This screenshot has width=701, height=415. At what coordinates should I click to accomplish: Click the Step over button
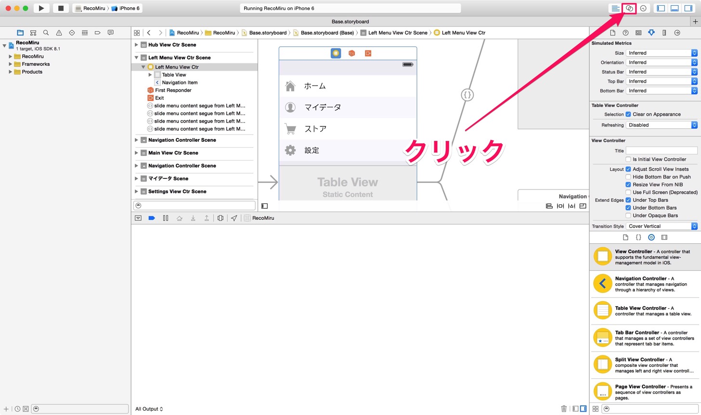coord(179,218)
